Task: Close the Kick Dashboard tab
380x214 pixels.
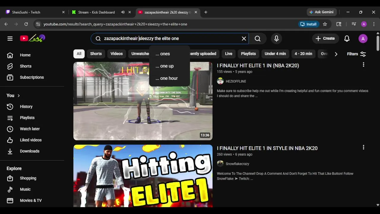Action: (x=129, y=12)
